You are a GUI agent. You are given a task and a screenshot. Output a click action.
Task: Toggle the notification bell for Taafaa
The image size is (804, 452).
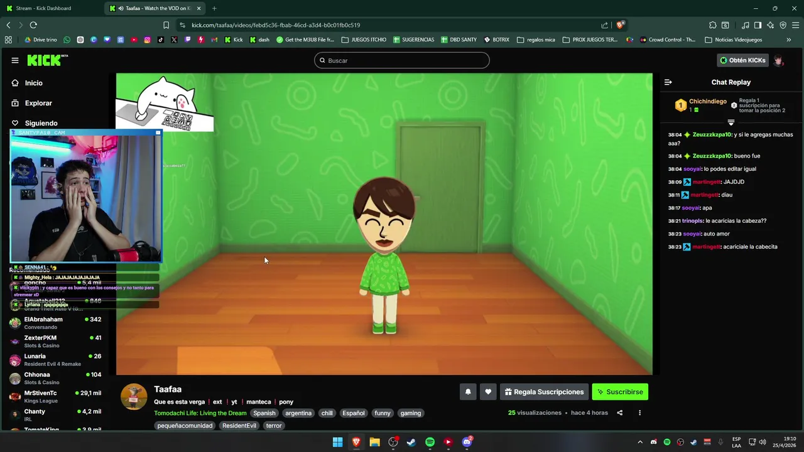click(x=467, y=392)
